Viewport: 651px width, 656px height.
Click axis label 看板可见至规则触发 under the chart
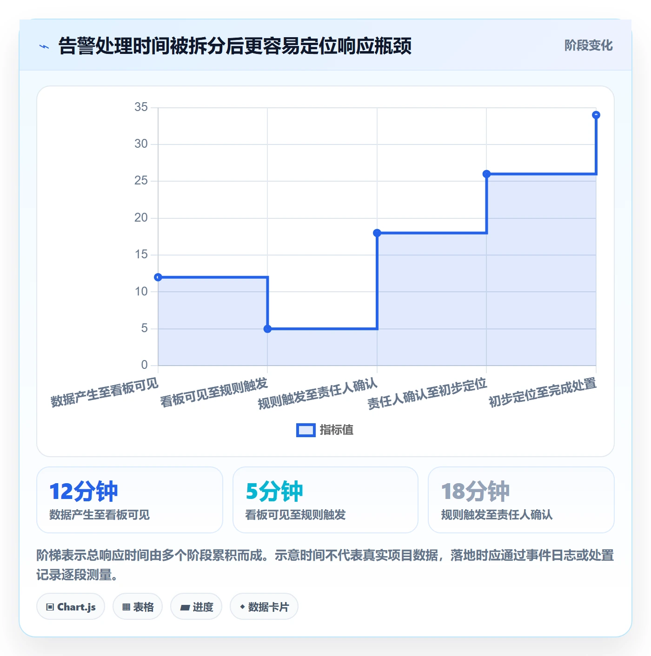tap(214, 393)
